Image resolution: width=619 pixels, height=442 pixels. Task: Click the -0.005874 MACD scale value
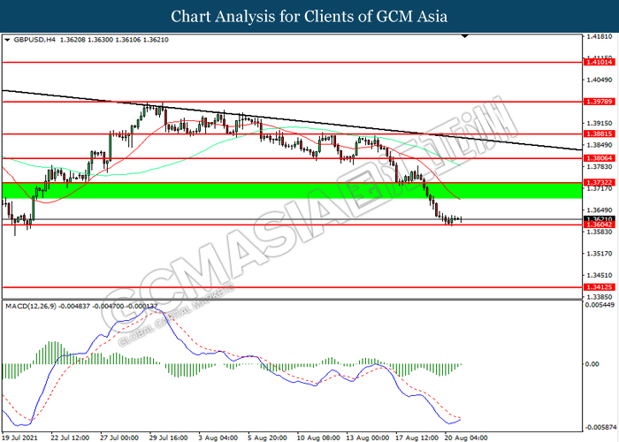(x=599, y=423)
